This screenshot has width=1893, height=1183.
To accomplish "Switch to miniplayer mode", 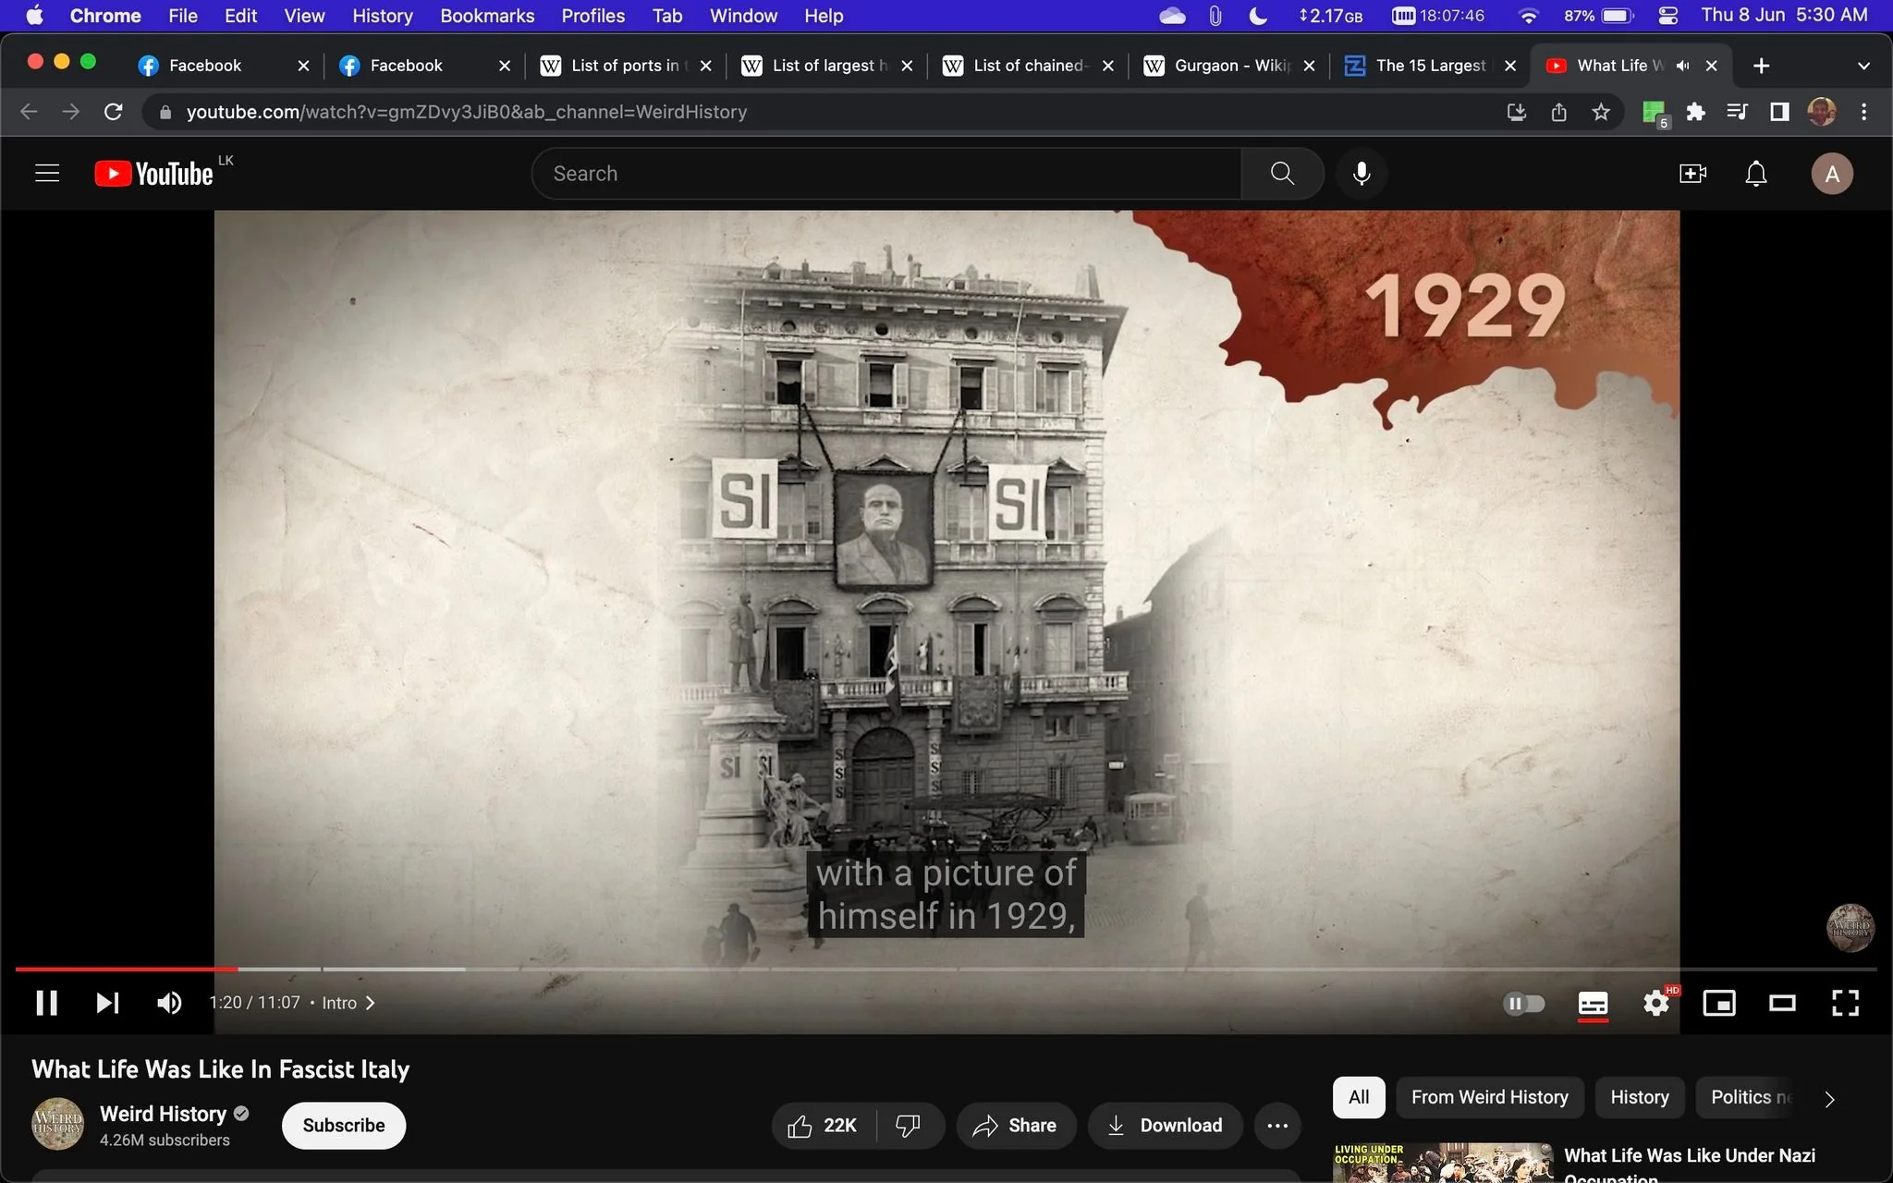I will pos(1719,1003).
